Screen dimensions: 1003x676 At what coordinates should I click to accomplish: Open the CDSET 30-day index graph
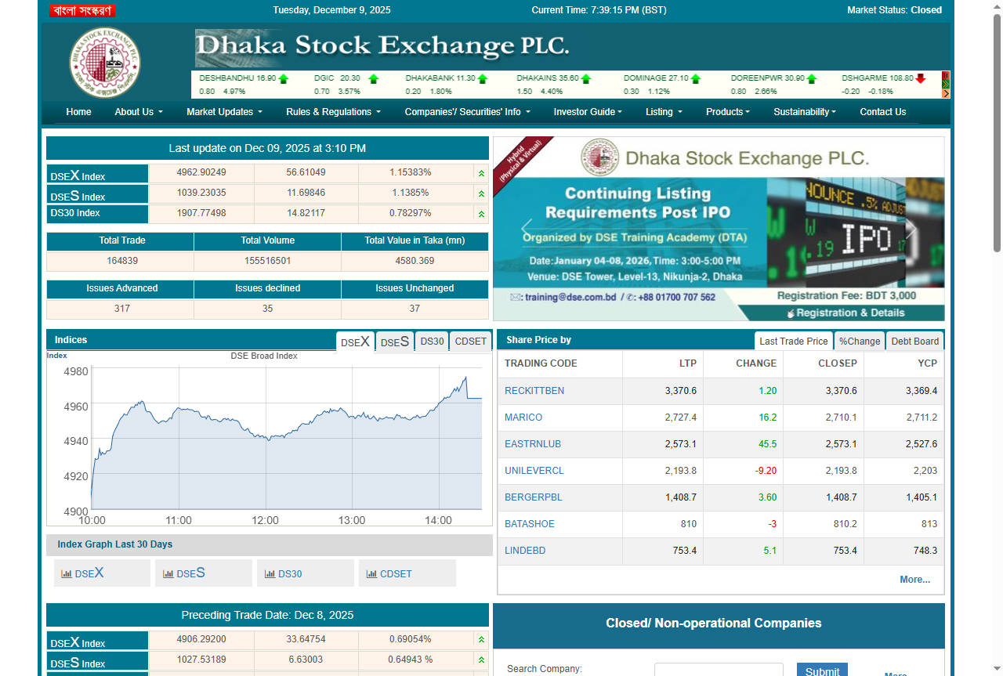pos(407,573)
